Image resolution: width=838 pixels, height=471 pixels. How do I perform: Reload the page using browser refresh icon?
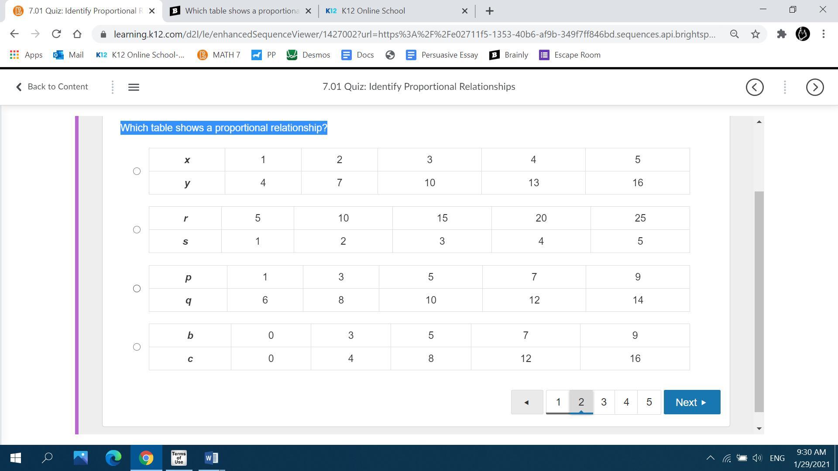(x=56, y=34)
